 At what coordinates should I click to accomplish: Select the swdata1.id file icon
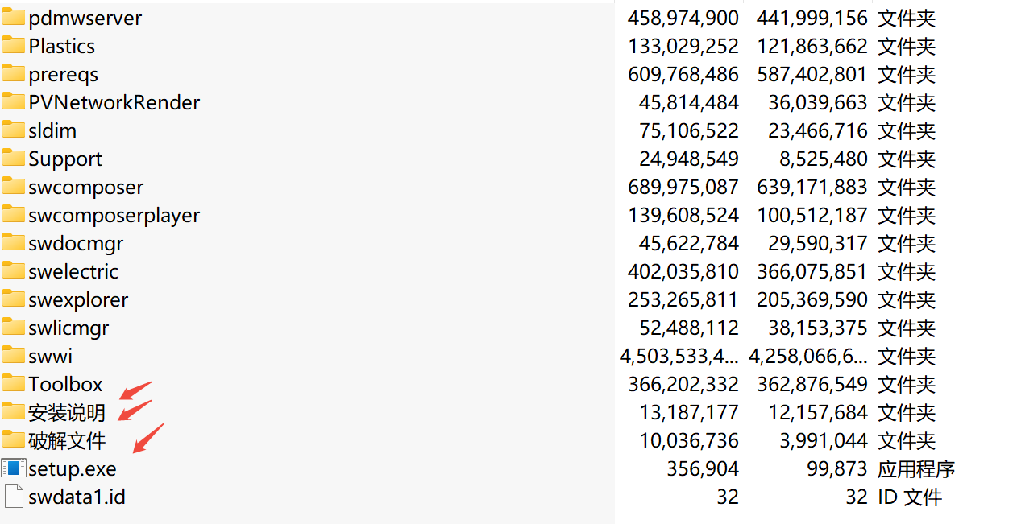(x=13, y=496)
